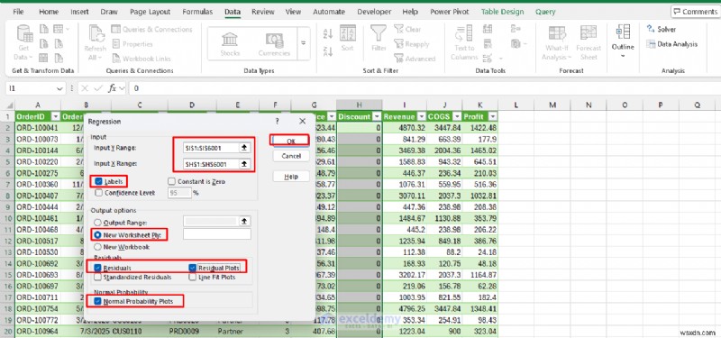Image resolution: width=721 pixels, height=338 pixels.
Task: Click the Input Y Range field
Action: point(211,148)
